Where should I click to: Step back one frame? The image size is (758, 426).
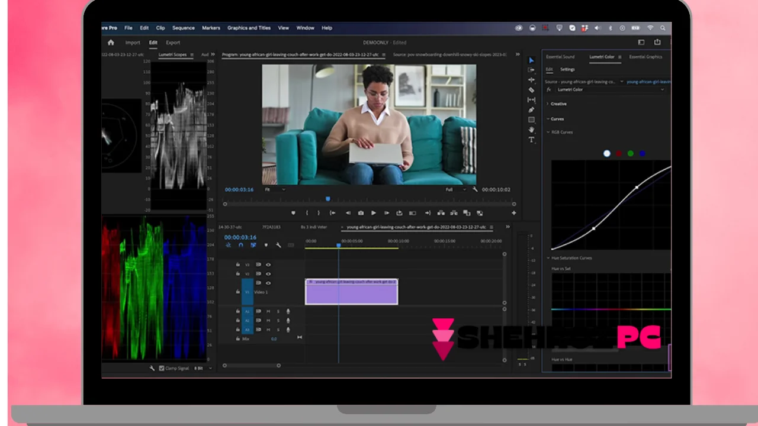[x=348, y=213]
